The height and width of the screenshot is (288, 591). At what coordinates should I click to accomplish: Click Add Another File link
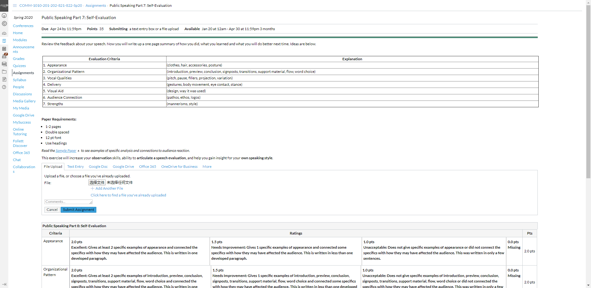tap(109, 188)
